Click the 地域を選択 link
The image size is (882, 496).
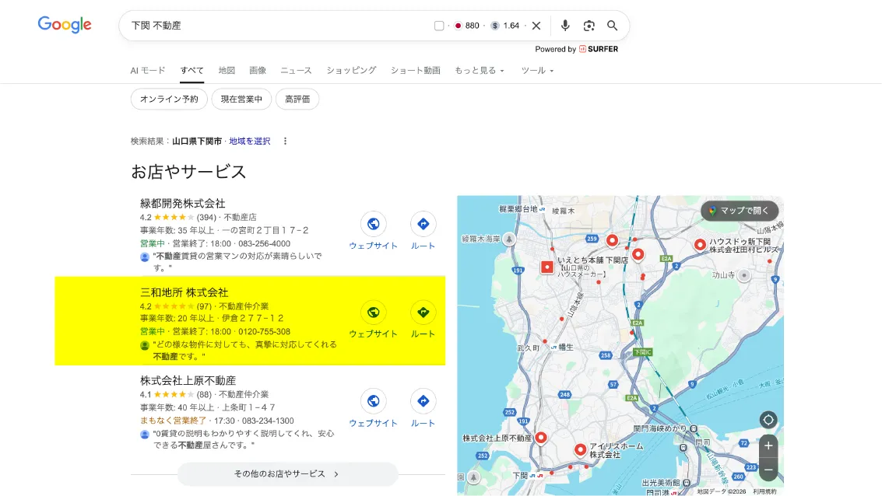coord(249,141)
